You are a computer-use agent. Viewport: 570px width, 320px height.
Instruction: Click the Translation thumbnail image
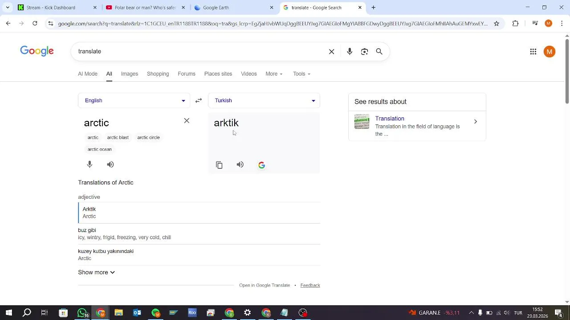pos(362,122)
